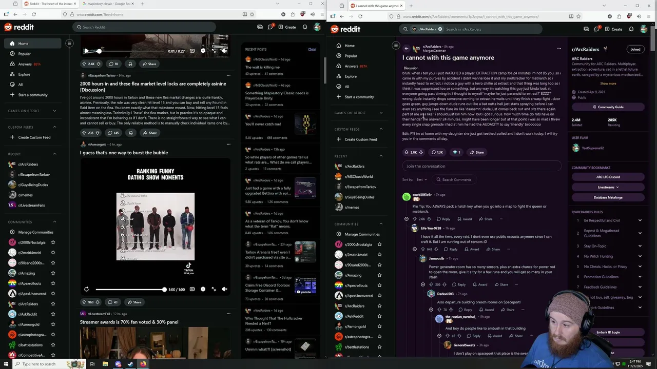Favorite r/2000sNostalgia in left sidebar

pyautogui.click(x=53, y=242)
